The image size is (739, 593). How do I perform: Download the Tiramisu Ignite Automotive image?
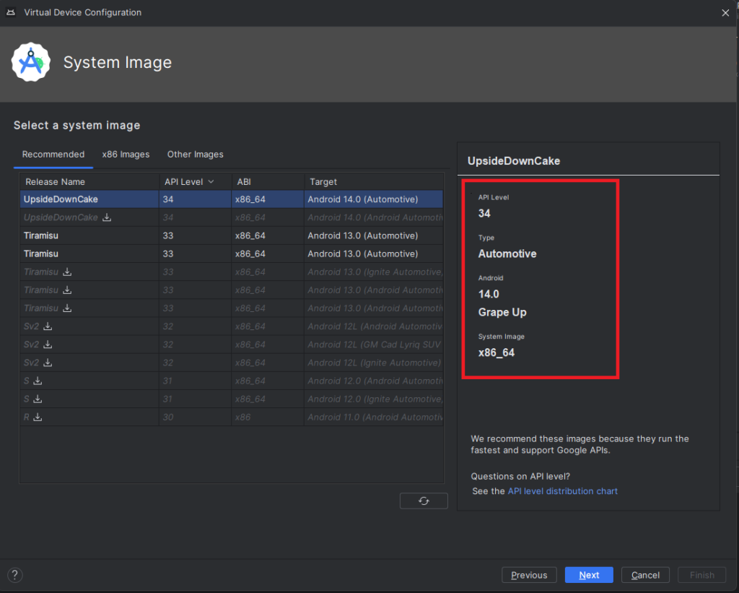click(67, 272)
